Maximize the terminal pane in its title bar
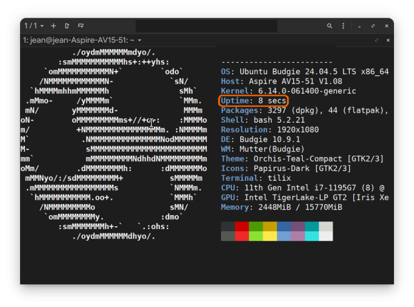Screen dimensions: 414x307 (x=377, y=40)
